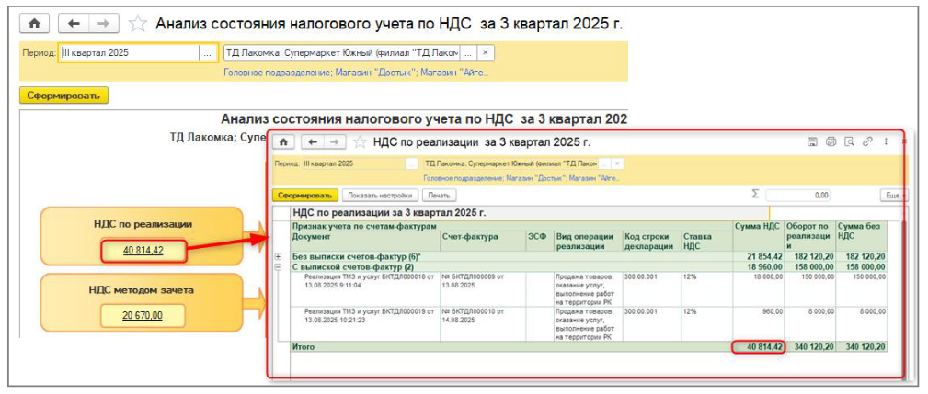This screenshot has height=394, width=928.
Task: Click Home icon in НДС по реализации window
Action: (284, 142)
